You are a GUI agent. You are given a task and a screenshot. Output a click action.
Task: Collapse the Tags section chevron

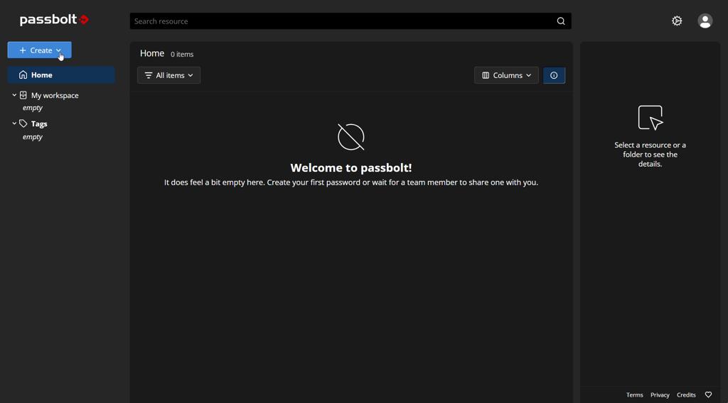point(14,123)
